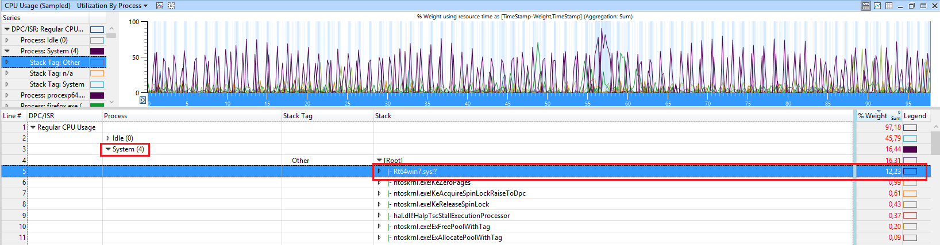This screenshot has width=940, height=245.
Task: Collapse the System (4) process row
Action: pos(108,149)
